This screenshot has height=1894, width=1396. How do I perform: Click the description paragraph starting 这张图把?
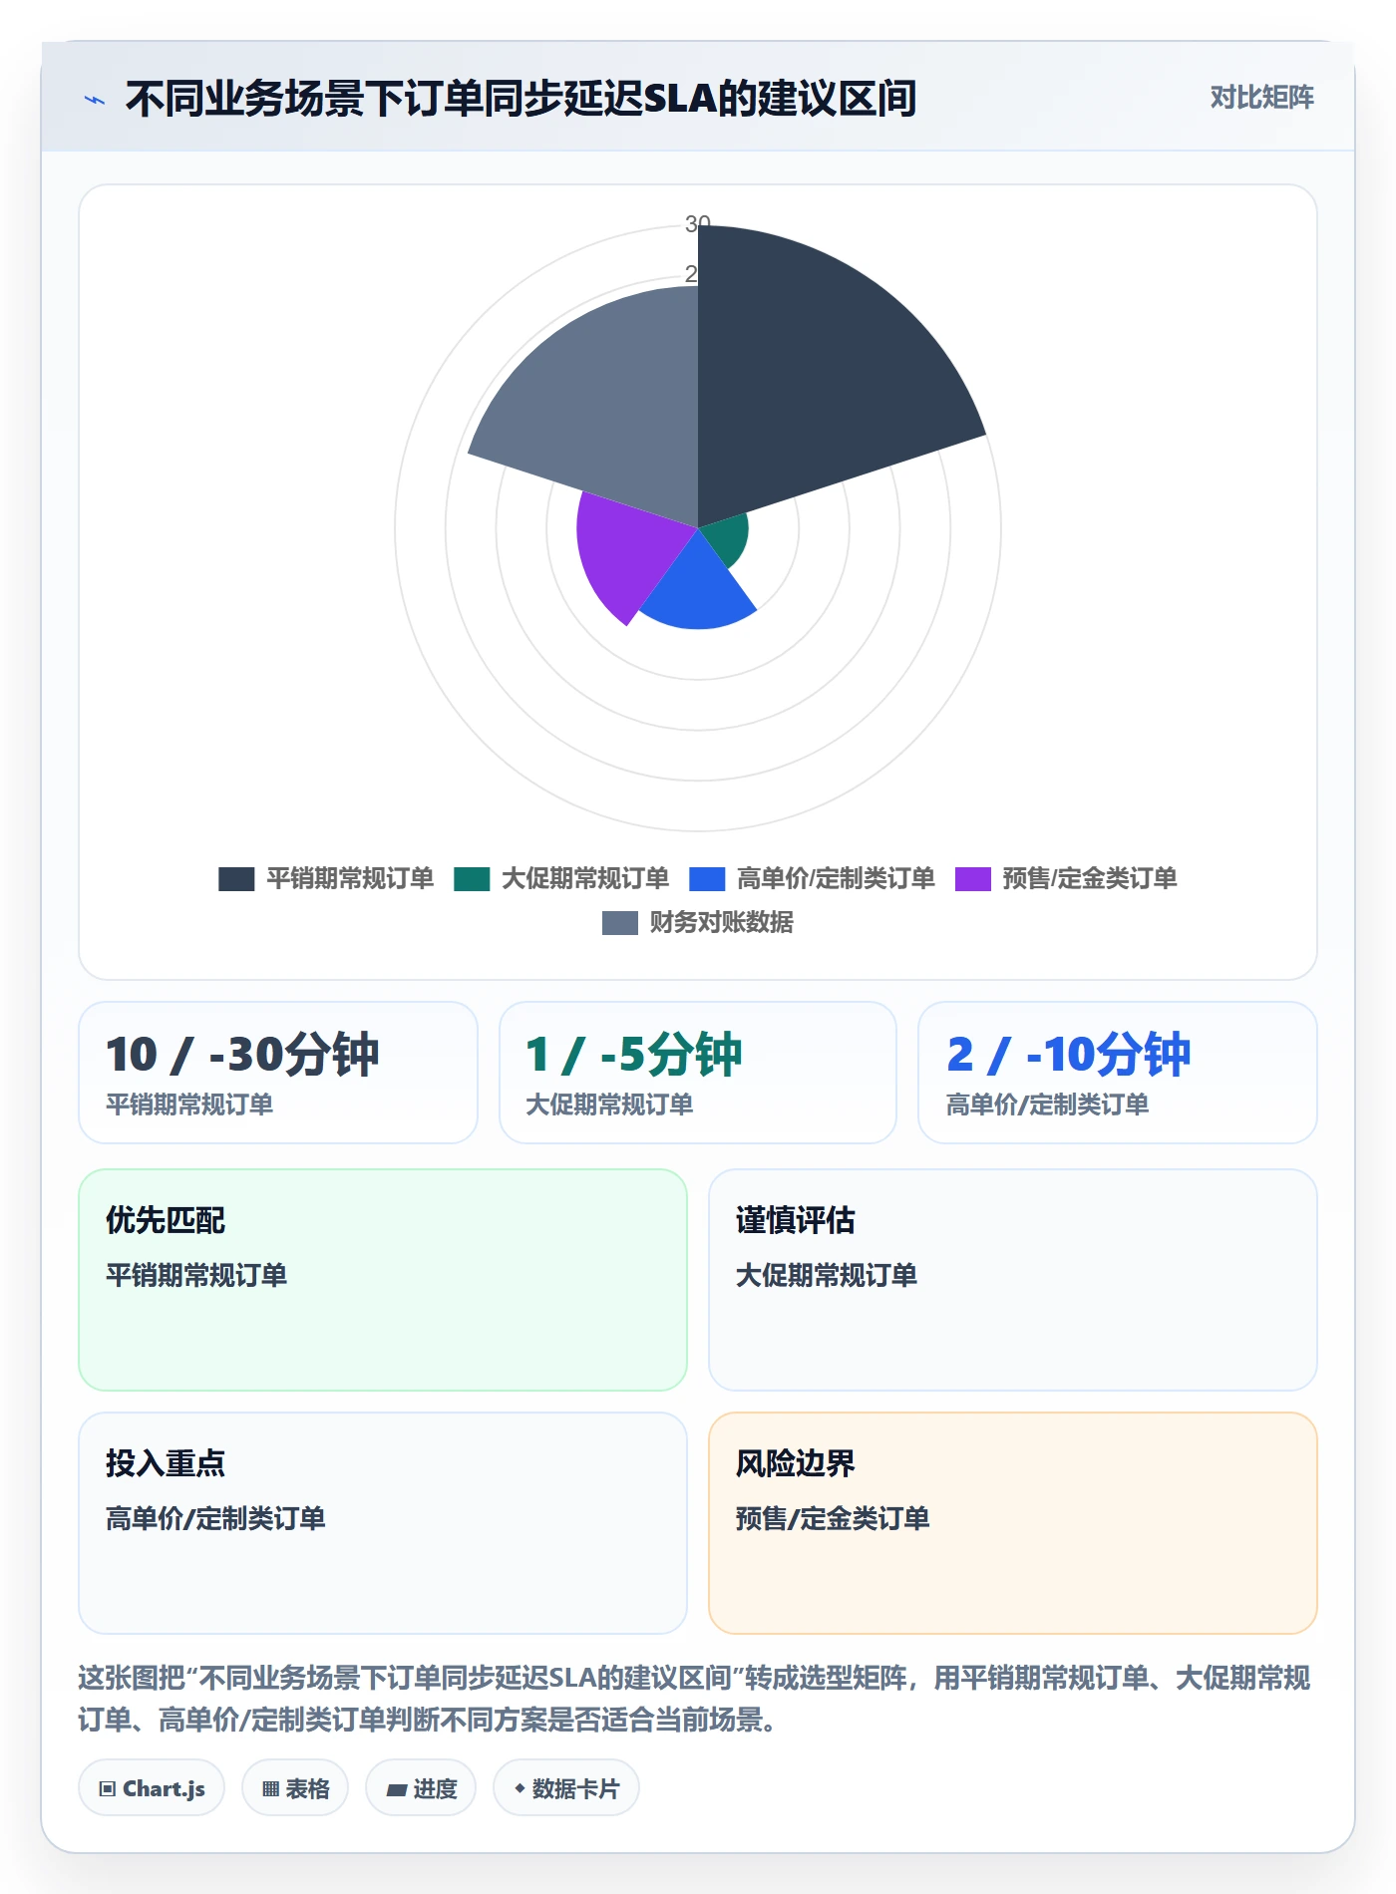point(695,1699)
